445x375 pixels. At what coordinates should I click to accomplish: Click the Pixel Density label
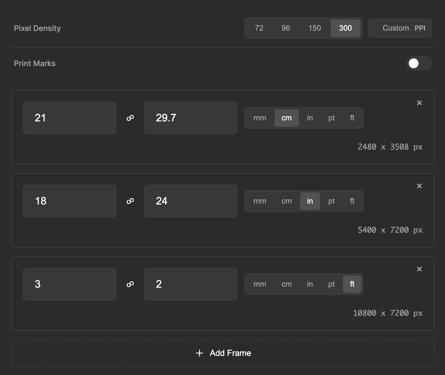tap(37, 28)
